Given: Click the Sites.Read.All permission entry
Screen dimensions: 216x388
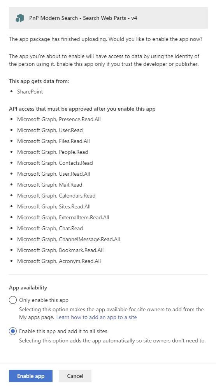Looking at the screenshot, I should coord(54,206).
